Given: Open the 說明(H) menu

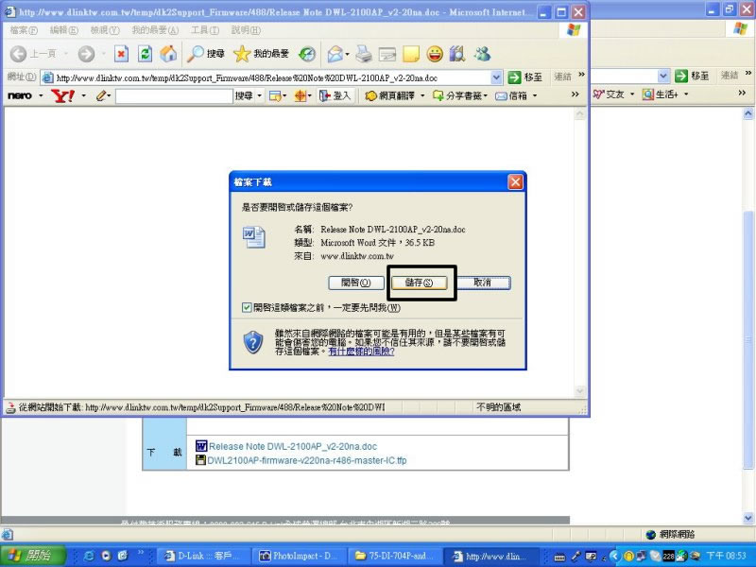Looking at the screenshot, I should tap(246, 30).
